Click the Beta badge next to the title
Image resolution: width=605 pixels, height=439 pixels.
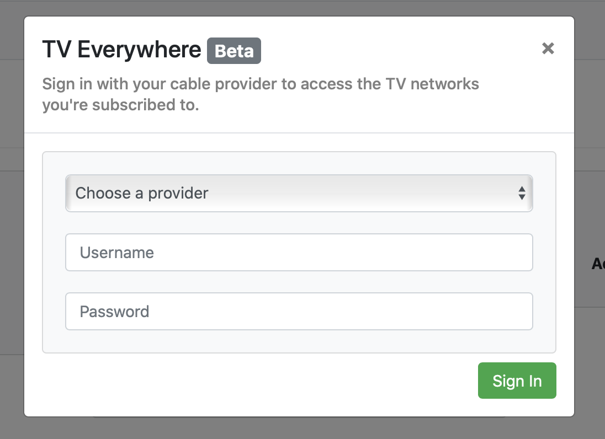click(x=234, y=51)
